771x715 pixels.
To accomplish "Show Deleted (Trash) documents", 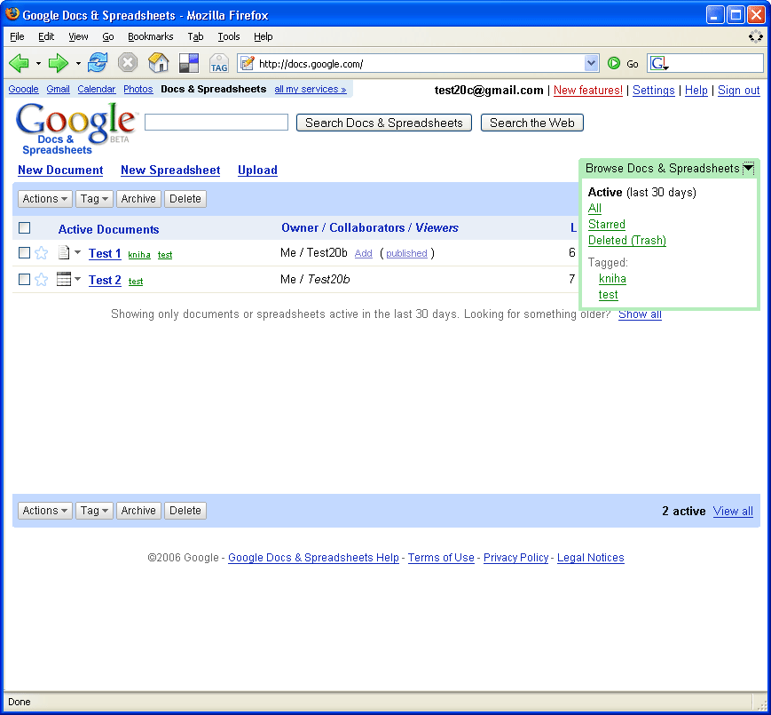I will pos(627,241).
